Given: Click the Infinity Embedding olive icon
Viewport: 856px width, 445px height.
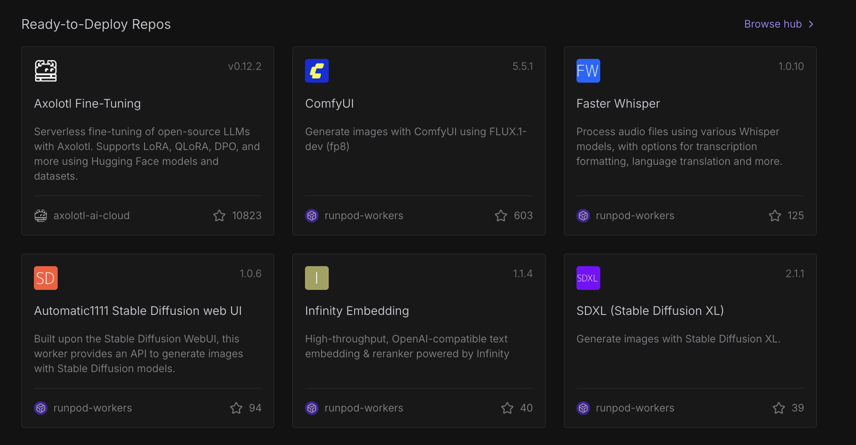Looking at the screenshot, I should pyautogui.click(x=316, y=278).
